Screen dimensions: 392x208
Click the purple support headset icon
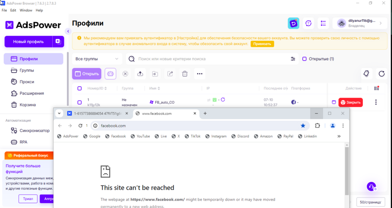tap(371, 187)
